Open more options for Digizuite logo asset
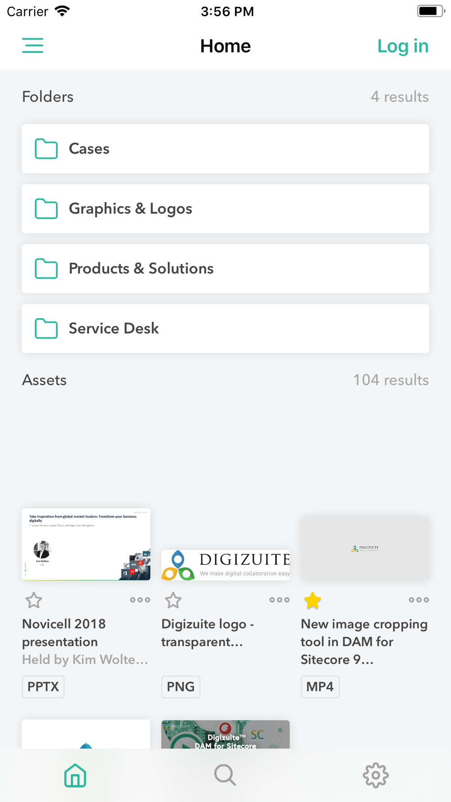 [x=279, y=600]
